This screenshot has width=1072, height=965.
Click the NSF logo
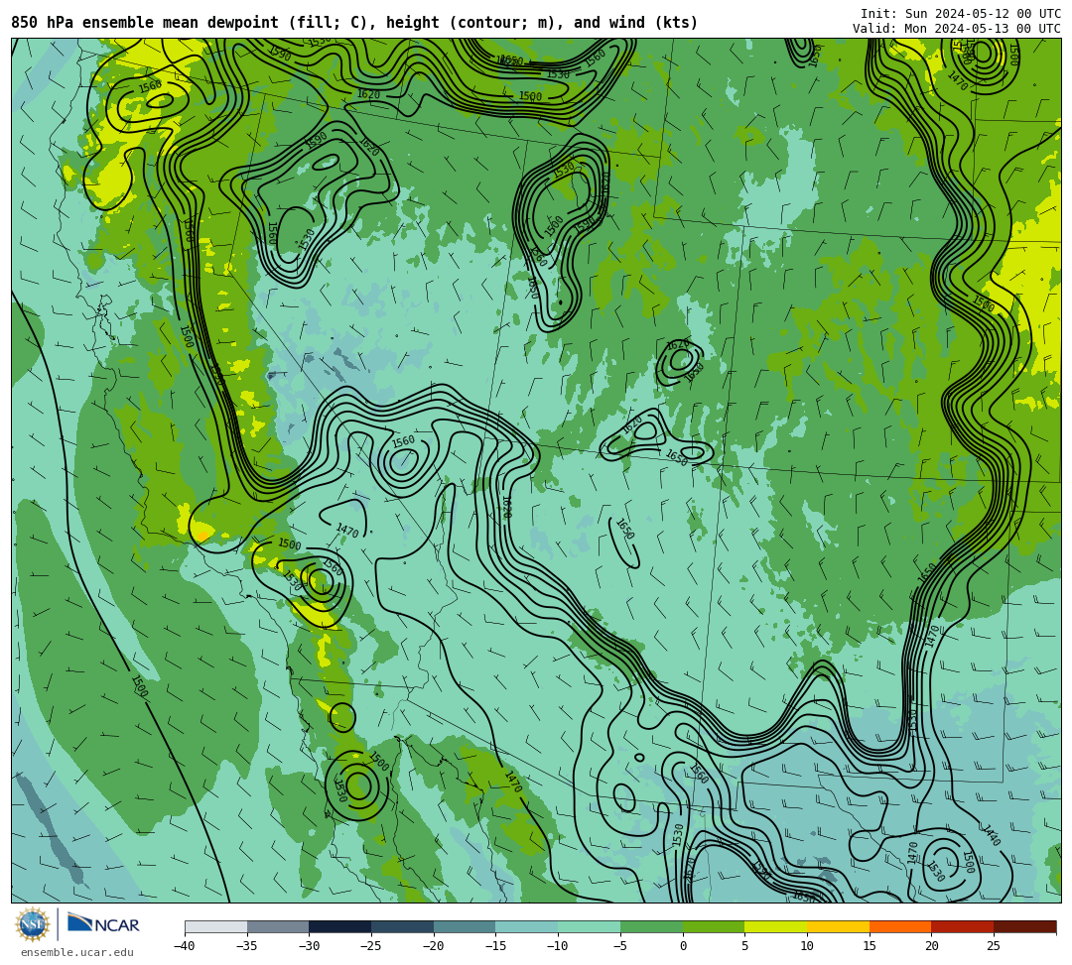coord(32,924)
